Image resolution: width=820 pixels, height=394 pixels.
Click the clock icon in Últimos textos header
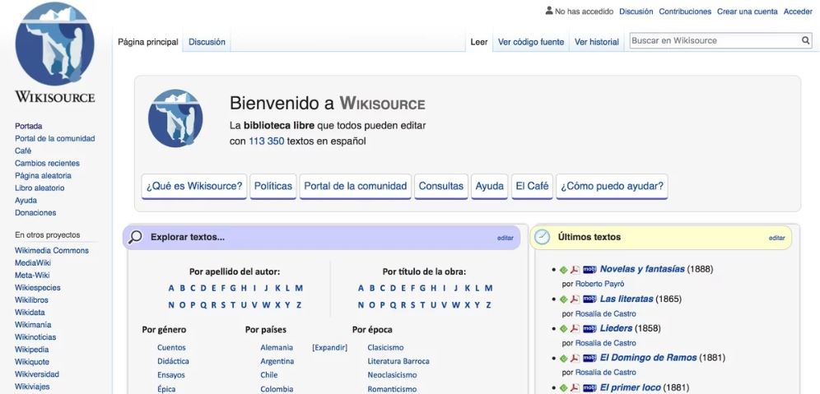point(543,237)
